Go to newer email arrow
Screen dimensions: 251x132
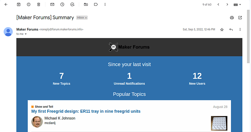[x=218, y=4]
